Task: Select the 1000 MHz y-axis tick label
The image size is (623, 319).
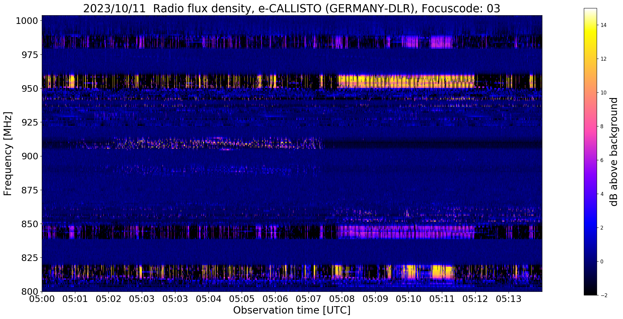Action: coord(27,21)
